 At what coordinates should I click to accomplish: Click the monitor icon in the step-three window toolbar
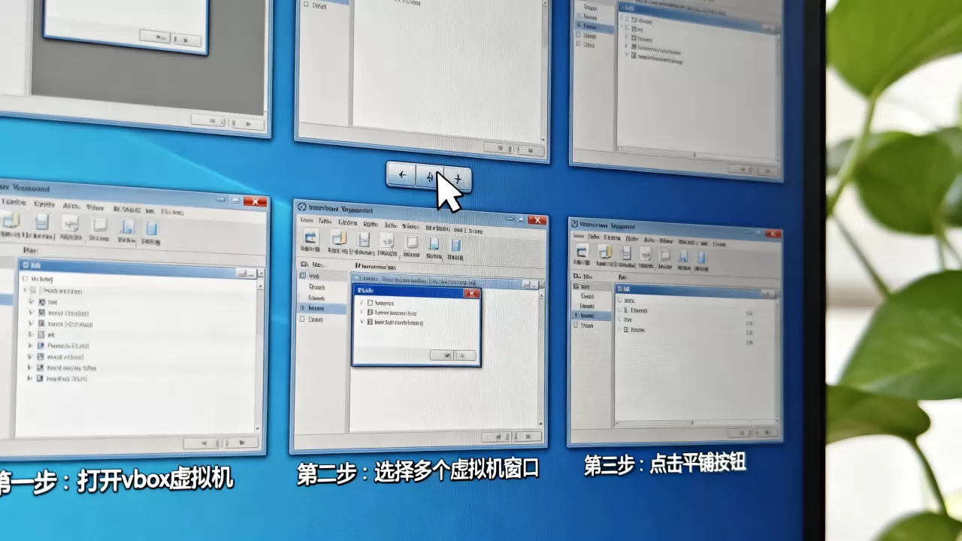point(582,250)
